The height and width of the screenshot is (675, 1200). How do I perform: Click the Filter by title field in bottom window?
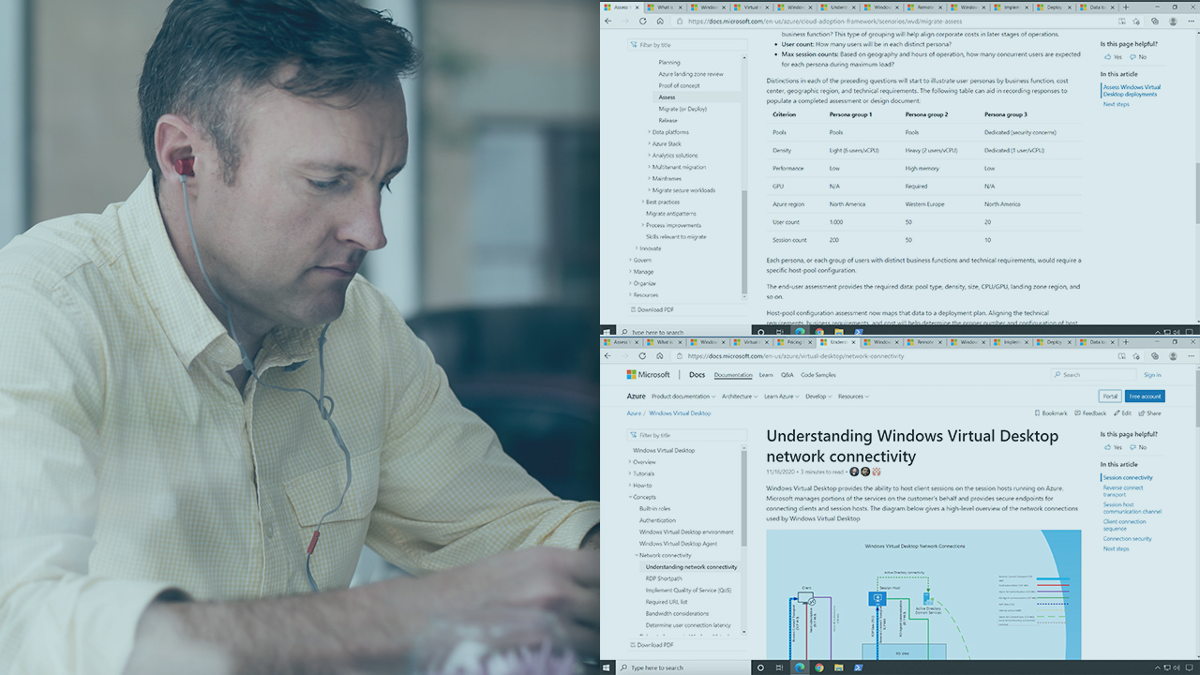point(689,435)
